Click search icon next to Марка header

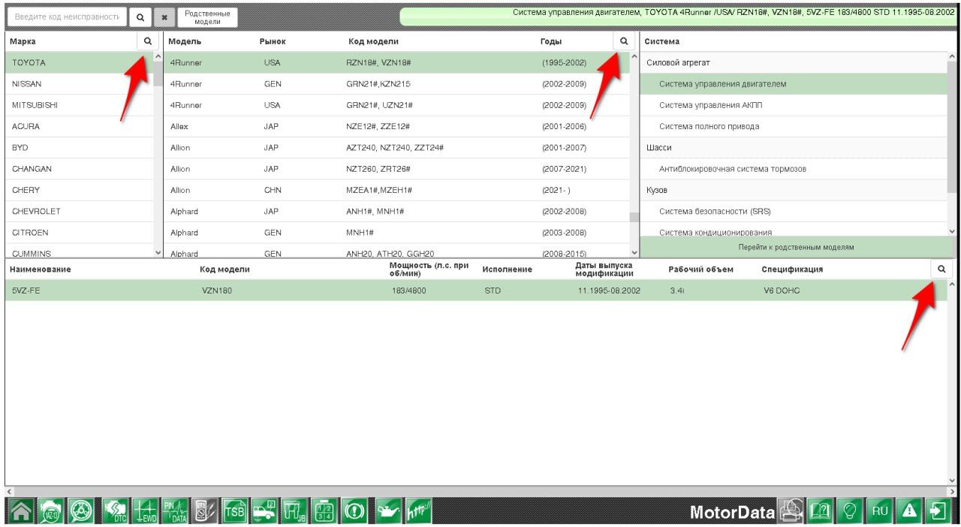click(147, 41)
